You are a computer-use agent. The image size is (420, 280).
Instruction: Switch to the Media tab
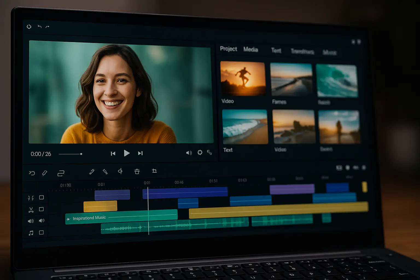coord(250,49)
